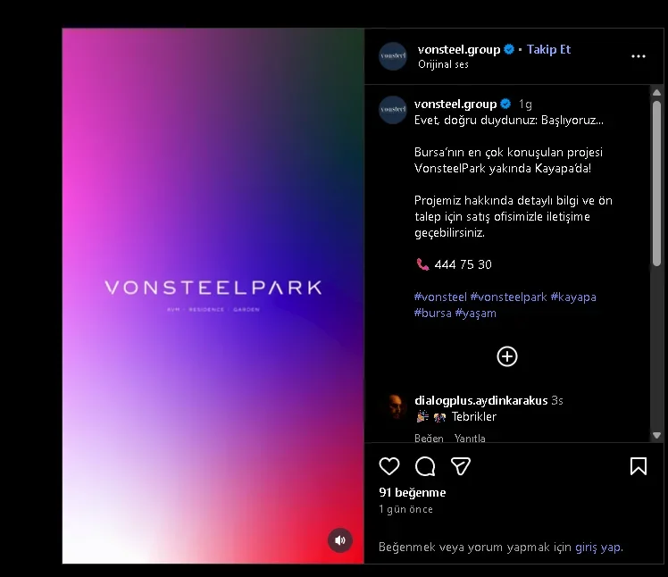The height and width of the screenshot is (577, 668).
Task: Open dialogplus.aydinkarakus commenter avatar
Action: 396,407
